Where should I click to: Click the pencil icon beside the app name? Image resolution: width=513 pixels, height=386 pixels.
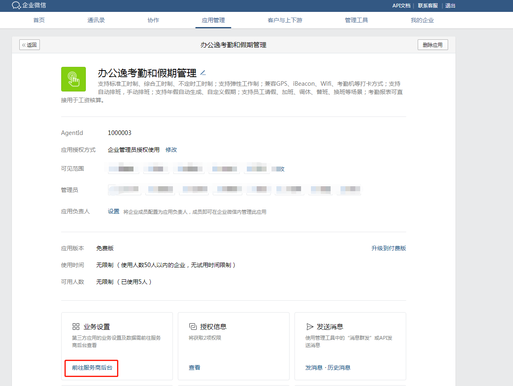[x=203, y=73]
